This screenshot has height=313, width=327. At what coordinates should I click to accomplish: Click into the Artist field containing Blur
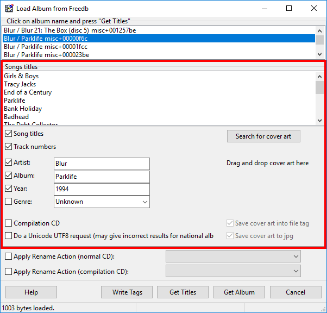pos(102,164)
